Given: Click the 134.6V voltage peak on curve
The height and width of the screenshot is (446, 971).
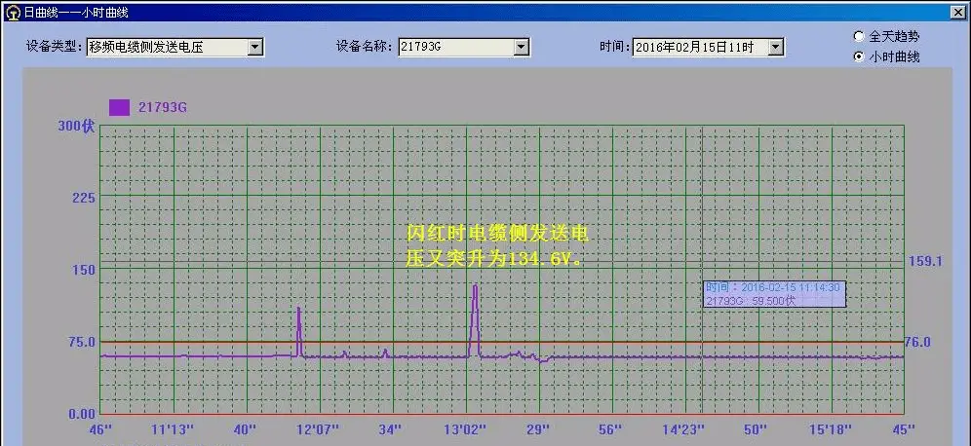Looking at the screenshot, I should point(475,286).
